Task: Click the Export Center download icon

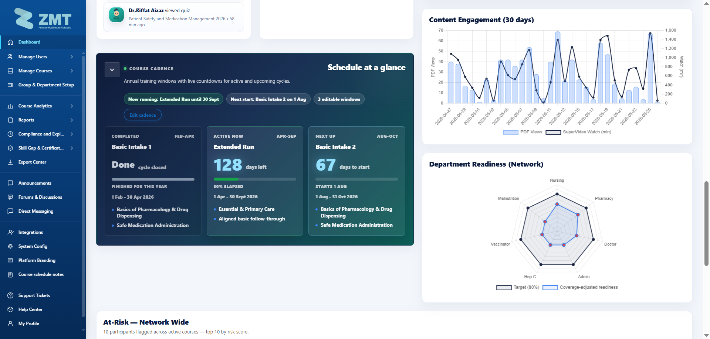Action: (x=10, y=162)
